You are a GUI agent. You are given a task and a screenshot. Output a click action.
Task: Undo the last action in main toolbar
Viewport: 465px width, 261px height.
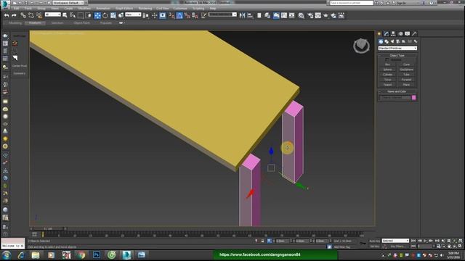(7, 15)
